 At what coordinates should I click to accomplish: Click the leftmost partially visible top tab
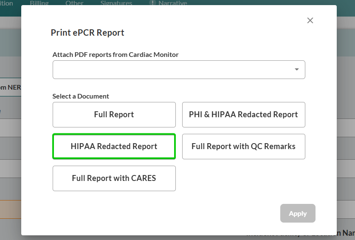pos(6,3)
